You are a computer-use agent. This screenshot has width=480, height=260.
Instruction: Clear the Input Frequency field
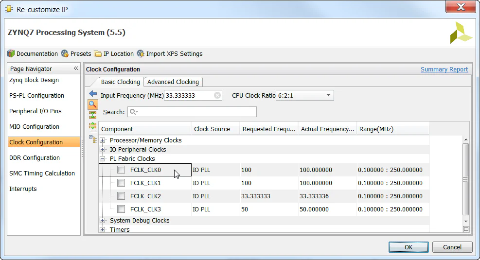coord(217,95)
